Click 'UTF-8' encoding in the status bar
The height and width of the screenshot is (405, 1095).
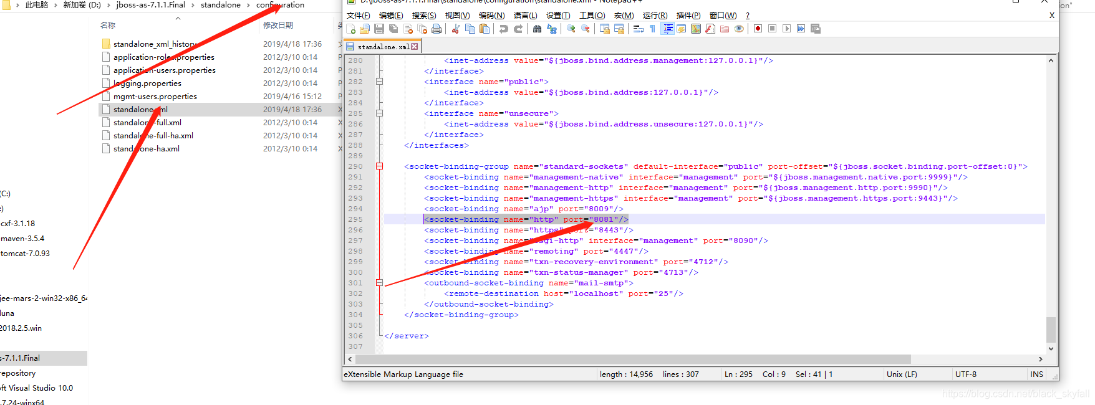click(x=966, y=374)
